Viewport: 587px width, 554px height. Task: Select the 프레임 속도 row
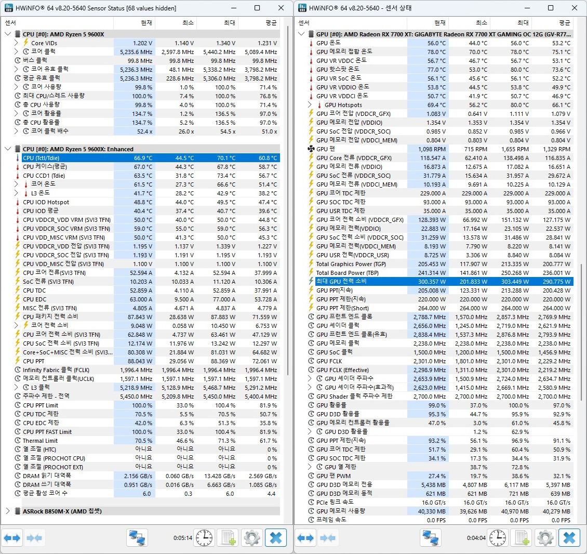point(441,520)
